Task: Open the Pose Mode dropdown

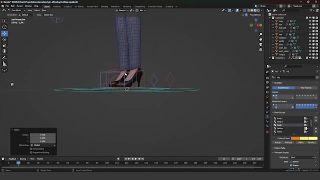Action: (16, 10)
